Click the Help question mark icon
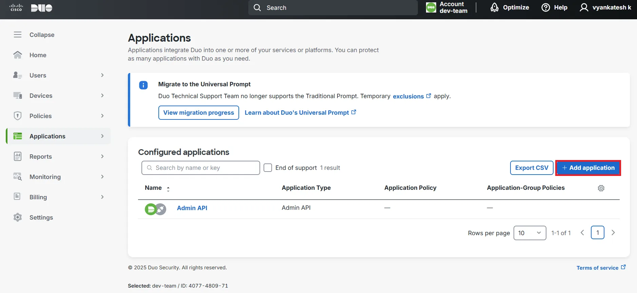Image resolution: width=637 pixels, height=293 pixels. [x=546, y=7]
